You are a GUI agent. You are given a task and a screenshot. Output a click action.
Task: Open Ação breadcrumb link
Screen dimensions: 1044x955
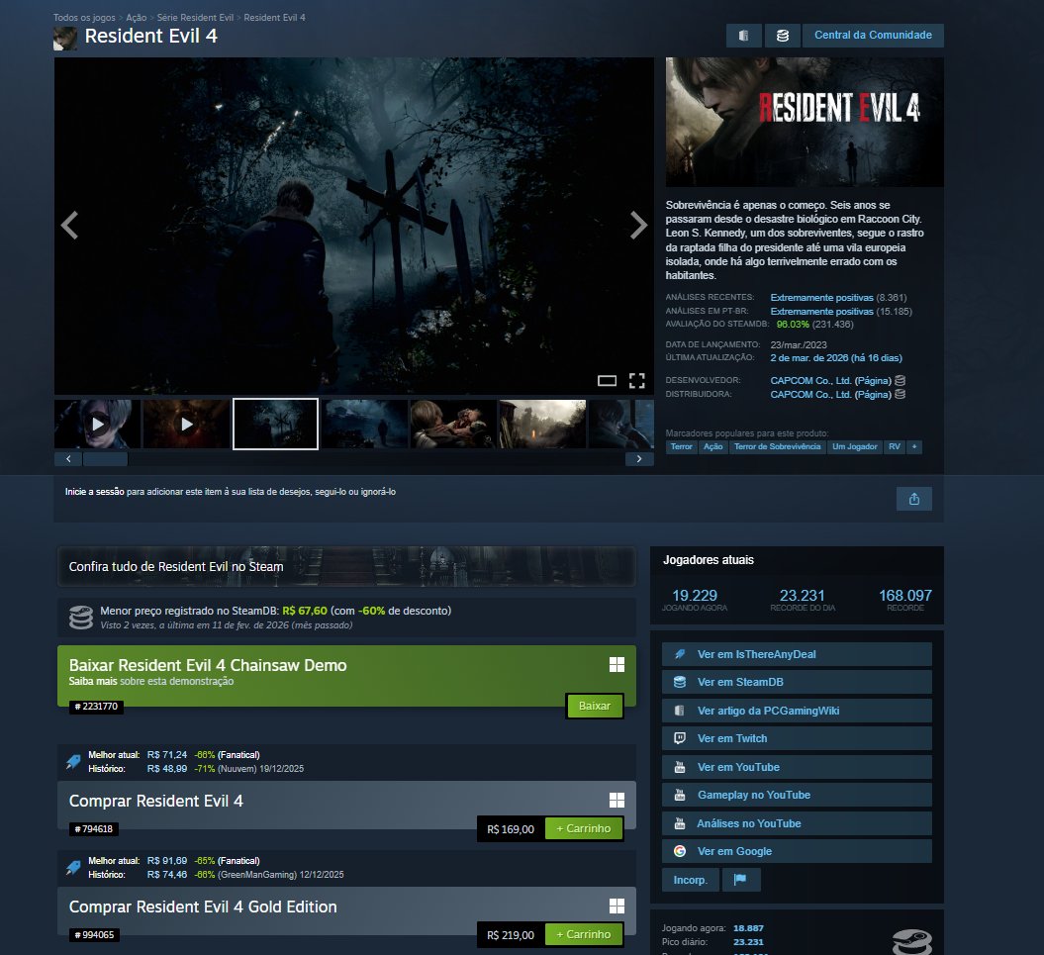pos(136,18)
